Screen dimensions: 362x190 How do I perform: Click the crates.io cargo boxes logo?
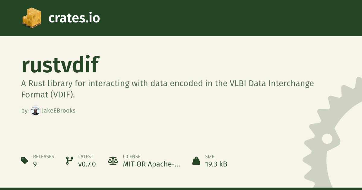point(31,18)
